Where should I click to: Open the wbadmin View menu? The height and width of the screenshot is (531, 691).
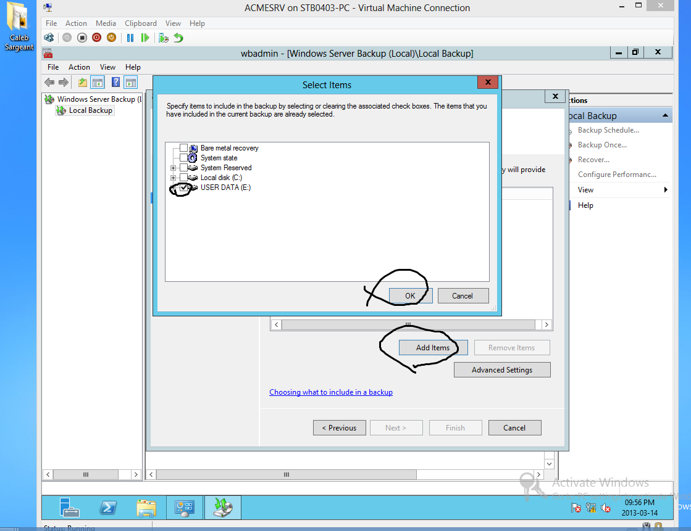click(x=107, y=67)
